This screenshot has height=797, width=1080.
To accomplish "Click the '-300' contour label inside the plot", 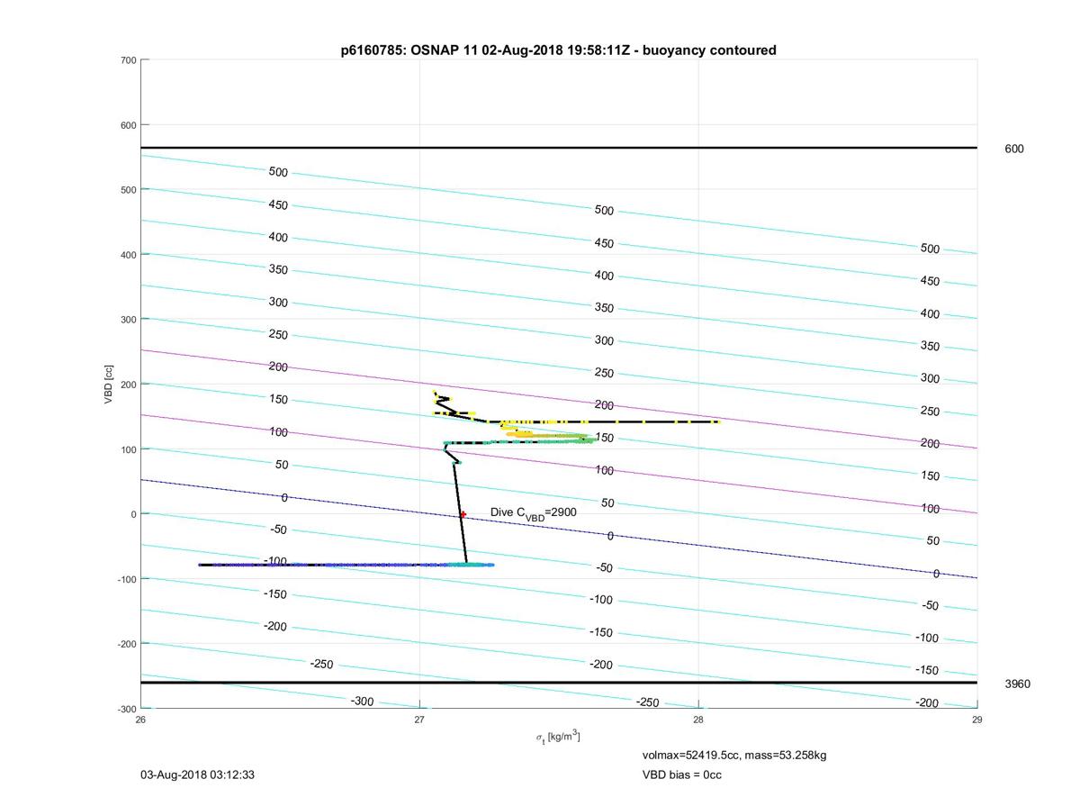I will tap(362, 702).
